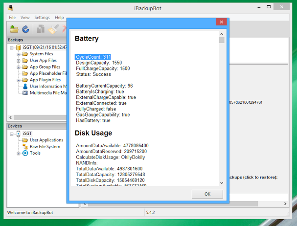Click the Backups panel left scroll arrow
The image size is (297, 226).
[x=11, y=117]
